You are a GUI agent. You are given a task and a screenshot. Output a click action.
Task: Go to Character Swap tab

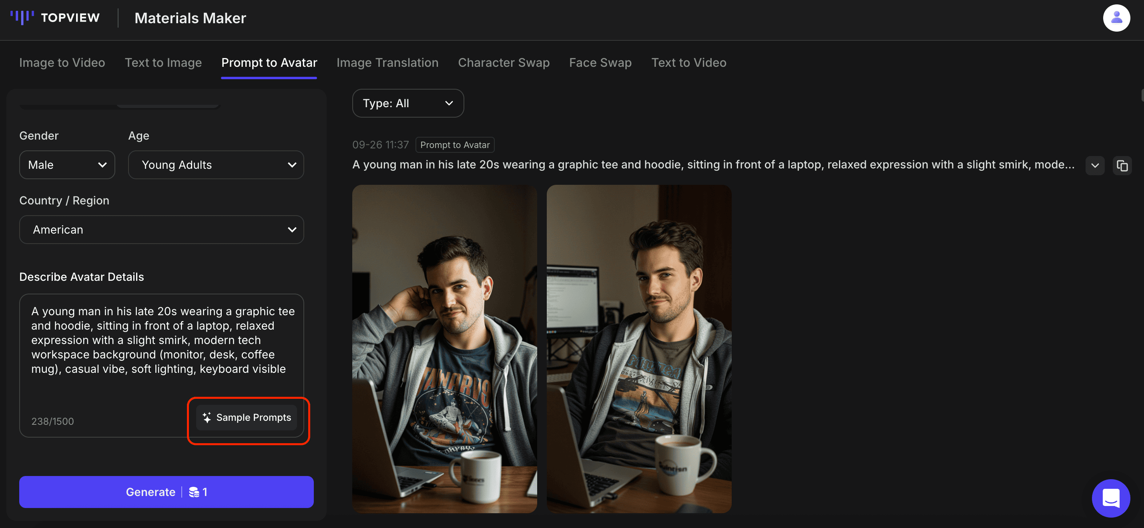tap(504, 62)
